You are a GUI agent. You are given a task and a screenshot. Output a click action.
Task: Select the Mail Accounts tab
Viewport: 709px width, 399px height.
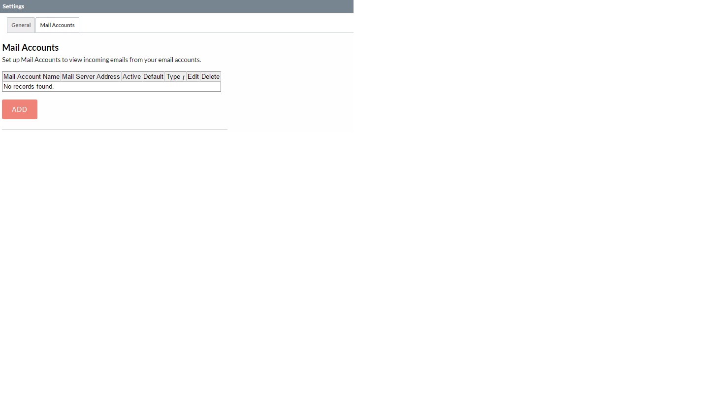coord(57,25)
